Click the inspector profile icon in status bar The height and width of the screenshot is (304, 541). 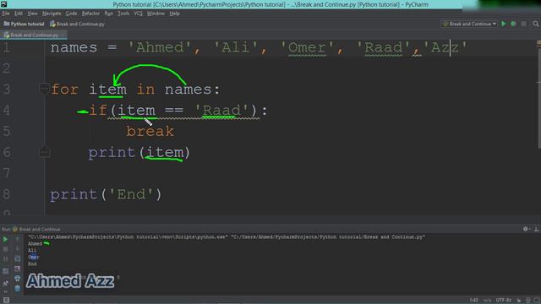(527, 301)
